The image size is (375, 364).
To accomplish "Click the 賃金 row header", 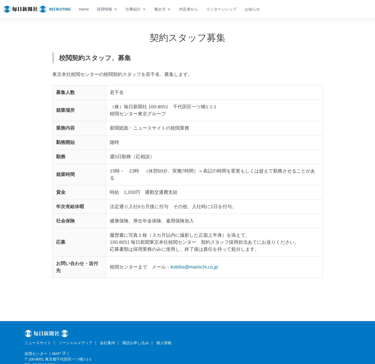I will 79,192.
